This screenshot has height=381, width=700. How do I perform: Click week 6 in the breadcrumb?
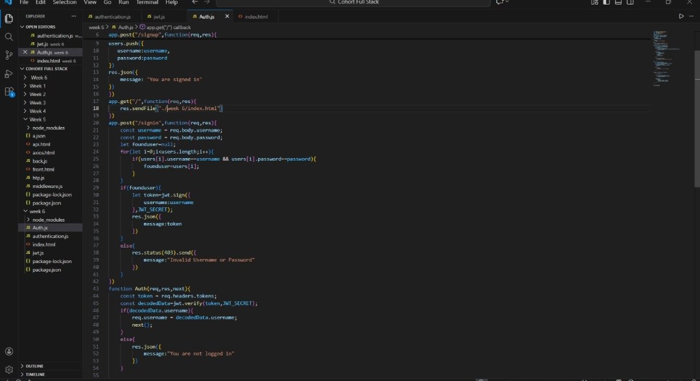96,27
